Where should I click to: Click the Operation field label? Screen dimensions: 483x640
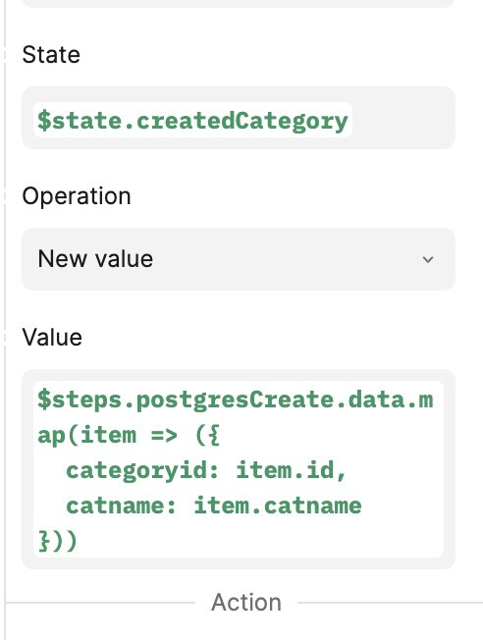click(77, 196)
